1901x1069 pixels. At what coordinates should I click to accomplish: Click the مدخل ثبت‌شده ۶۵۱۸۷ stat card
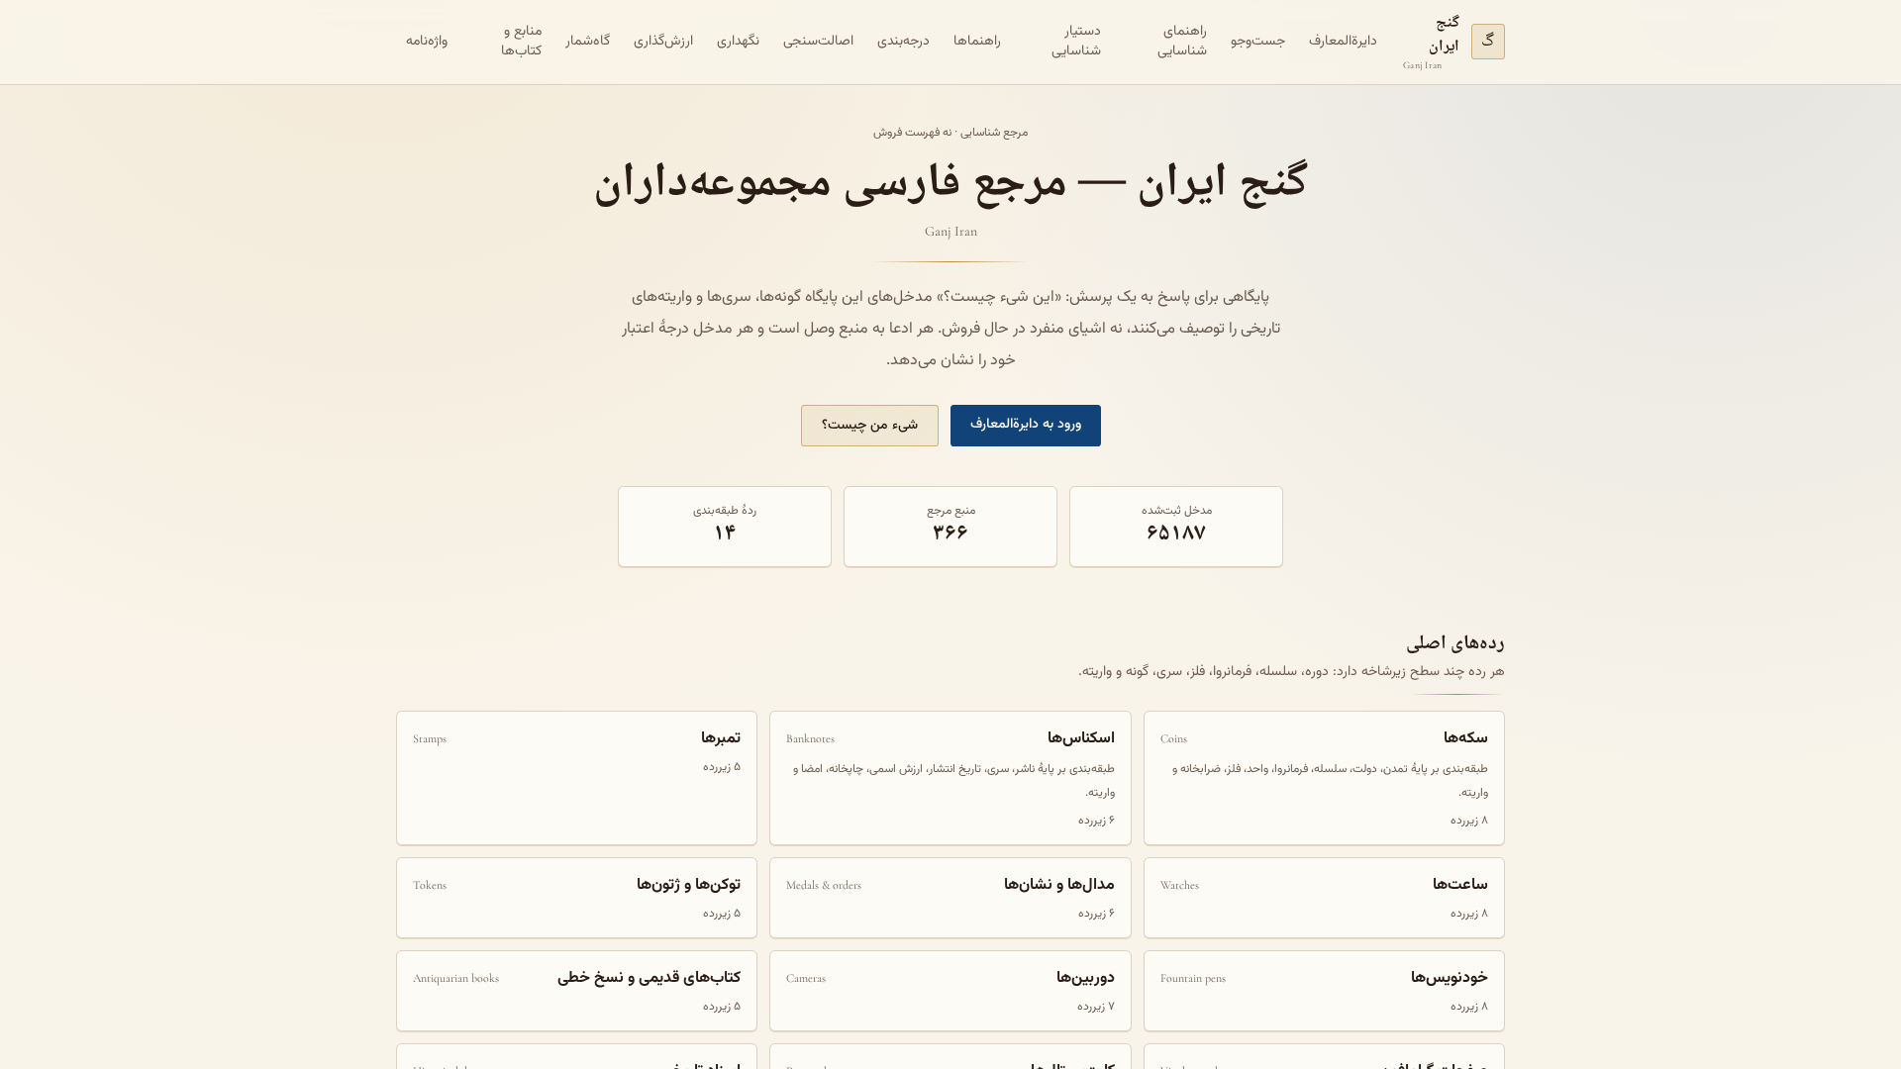pos(1176,527)
